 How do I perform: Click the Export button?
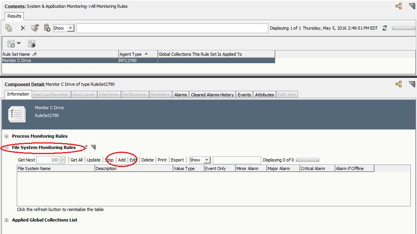coord(177,160)
